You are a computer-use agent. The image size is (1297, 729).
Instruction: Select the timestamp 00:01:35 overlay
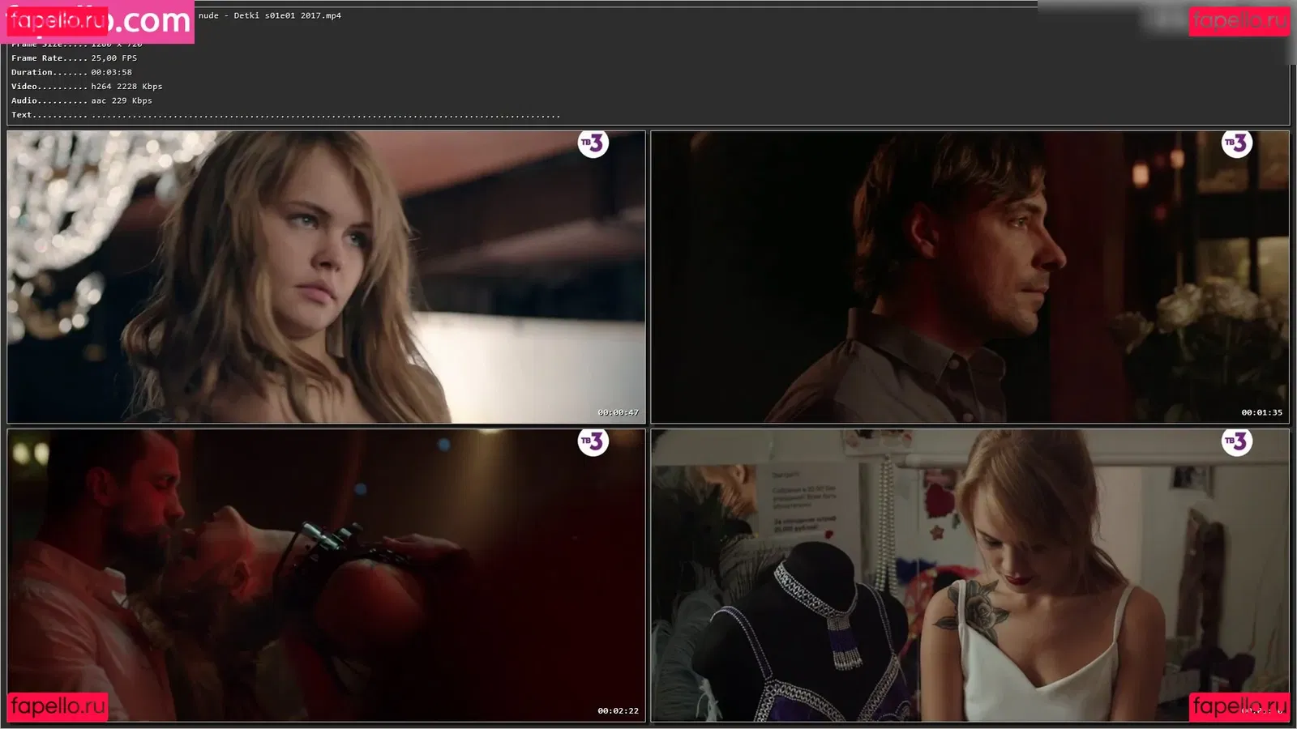click(1262, 411)
